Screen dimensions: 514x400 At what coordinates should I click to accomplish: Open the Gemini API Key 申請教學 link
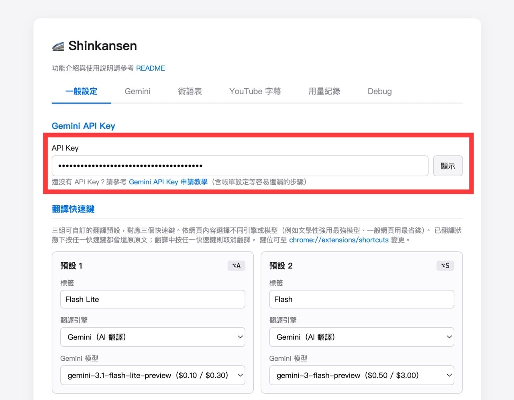click(x=168, y=182)
